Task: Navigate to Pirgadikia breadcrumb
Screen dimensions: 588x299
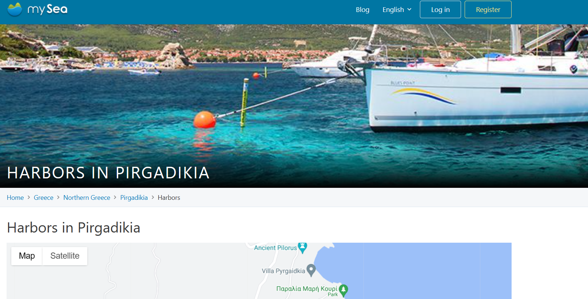Action: pos(134,197)
